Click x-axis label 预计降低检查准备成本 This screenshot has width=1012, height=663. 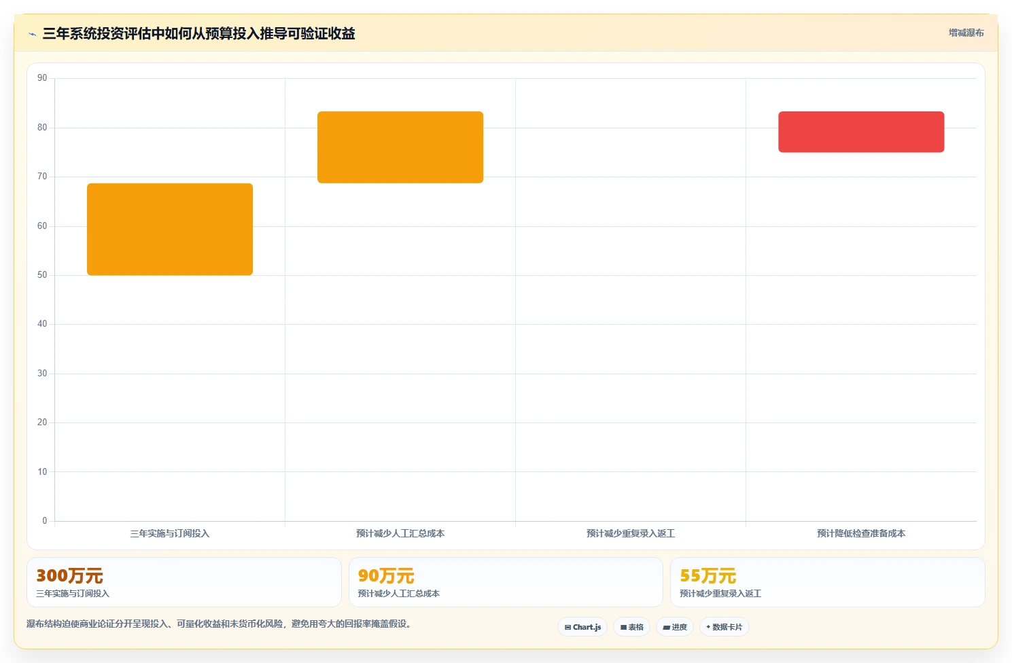861,533
